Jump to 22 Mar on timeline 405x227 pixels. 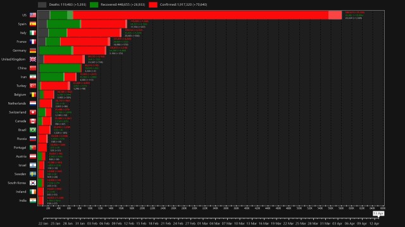click(289, 223)
